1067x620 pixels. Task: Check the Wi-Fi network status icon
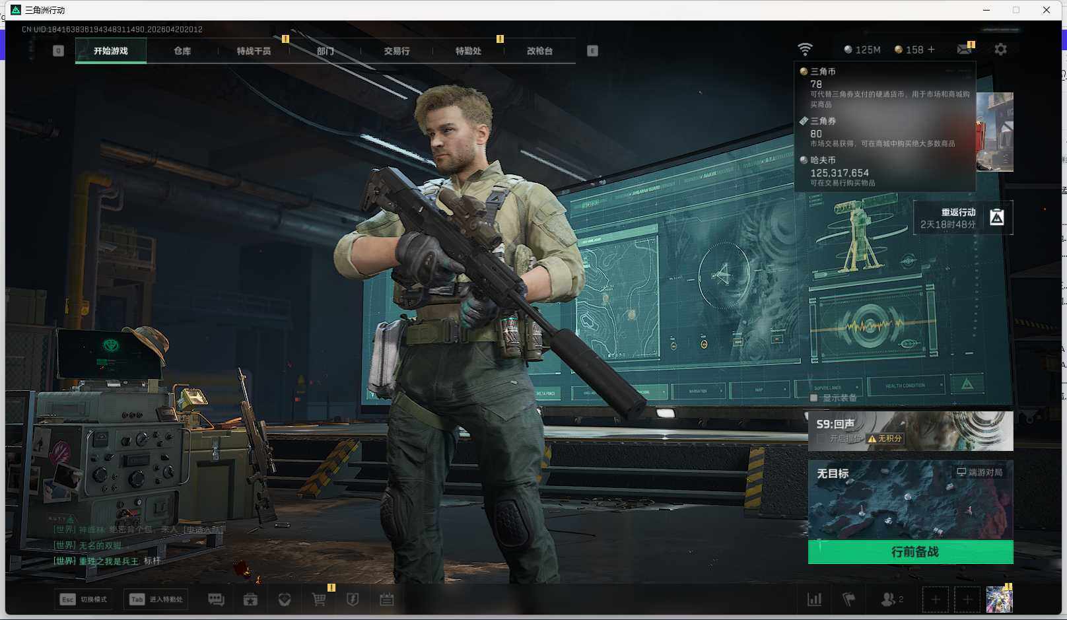click(x=805, y=50)
